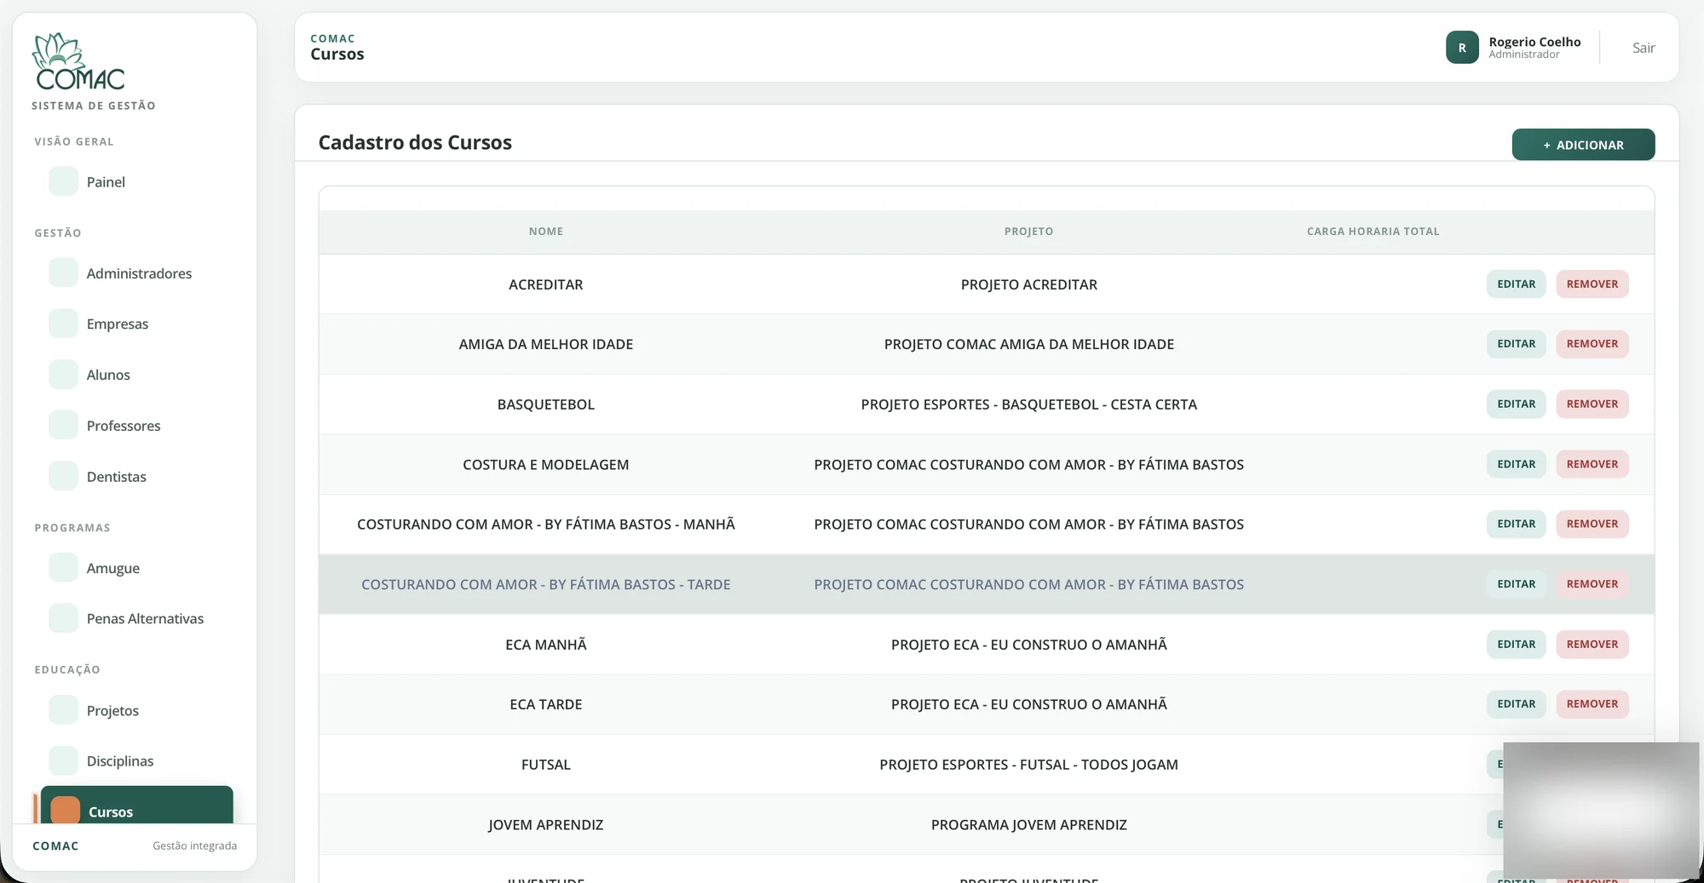Remove the BASQUETEBOL course

[1592, 404]
